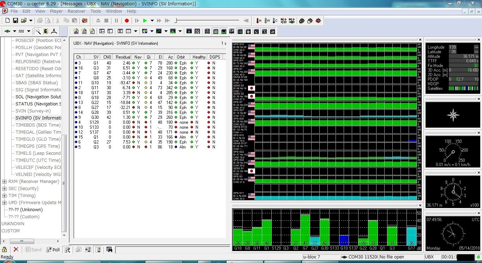Click the message text input field
This screenshot has height=263, width=482.
click(172, 250)
